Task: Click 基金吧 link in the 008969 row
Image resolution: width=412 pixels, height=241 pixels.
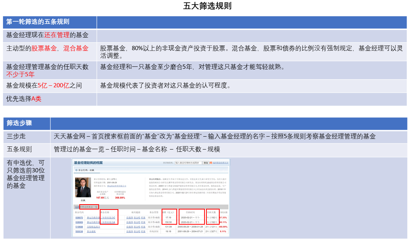Action: point(137,222)
